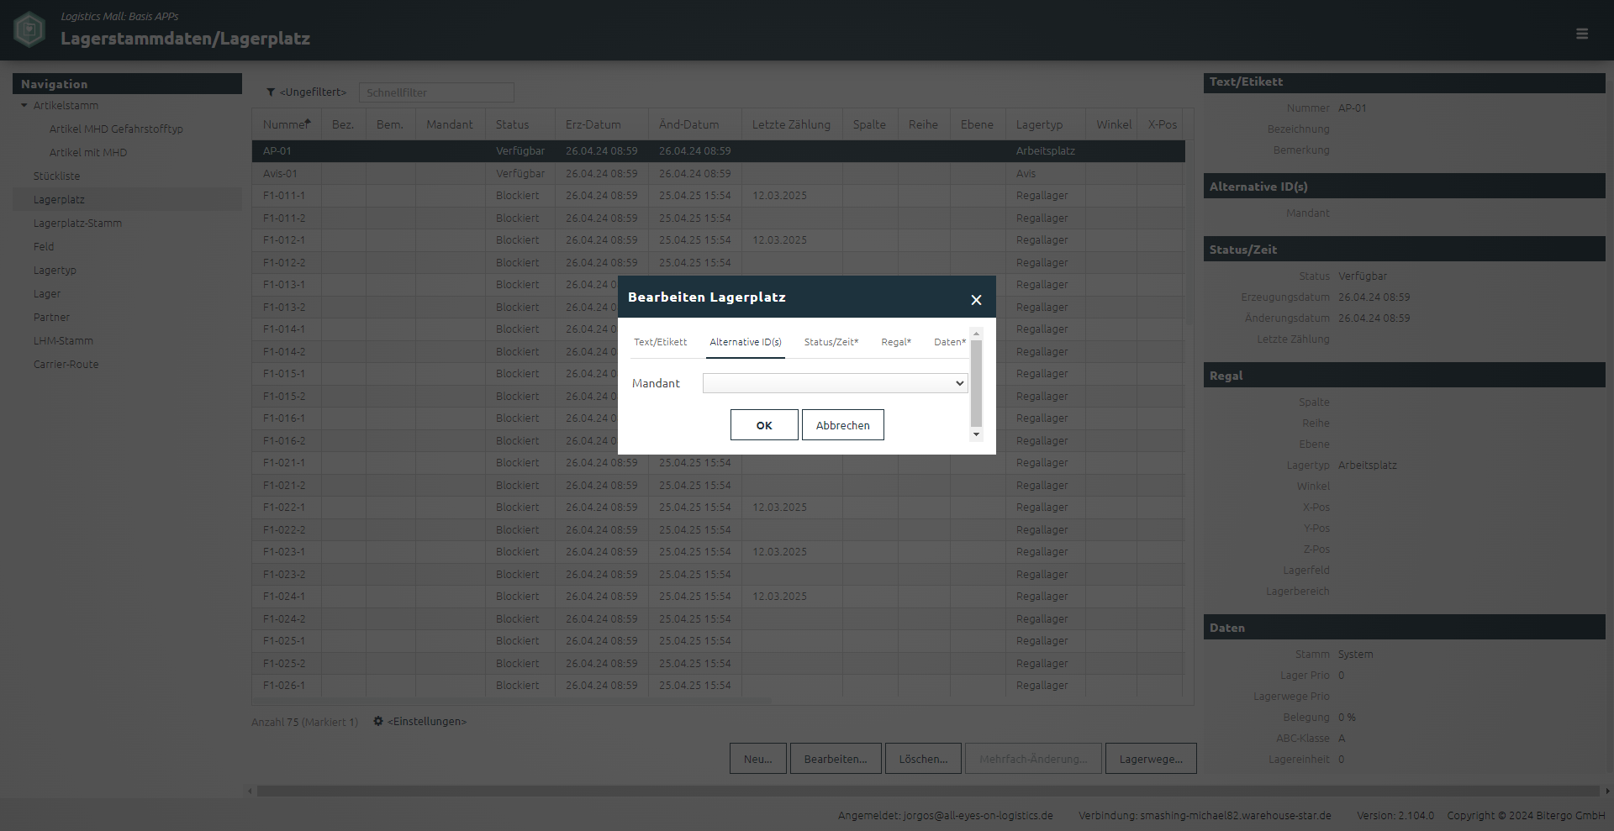Select the F1-025-1 table row
The height and width of the screenshot is (831, 1614).
pyautogui.click(x=719, y=641)
